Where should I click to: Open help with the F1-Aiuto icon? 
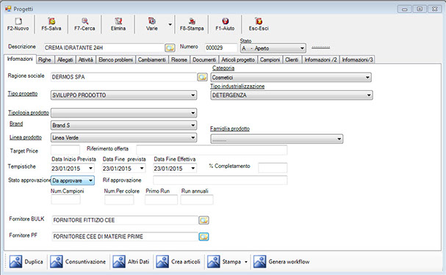point(226,21)
